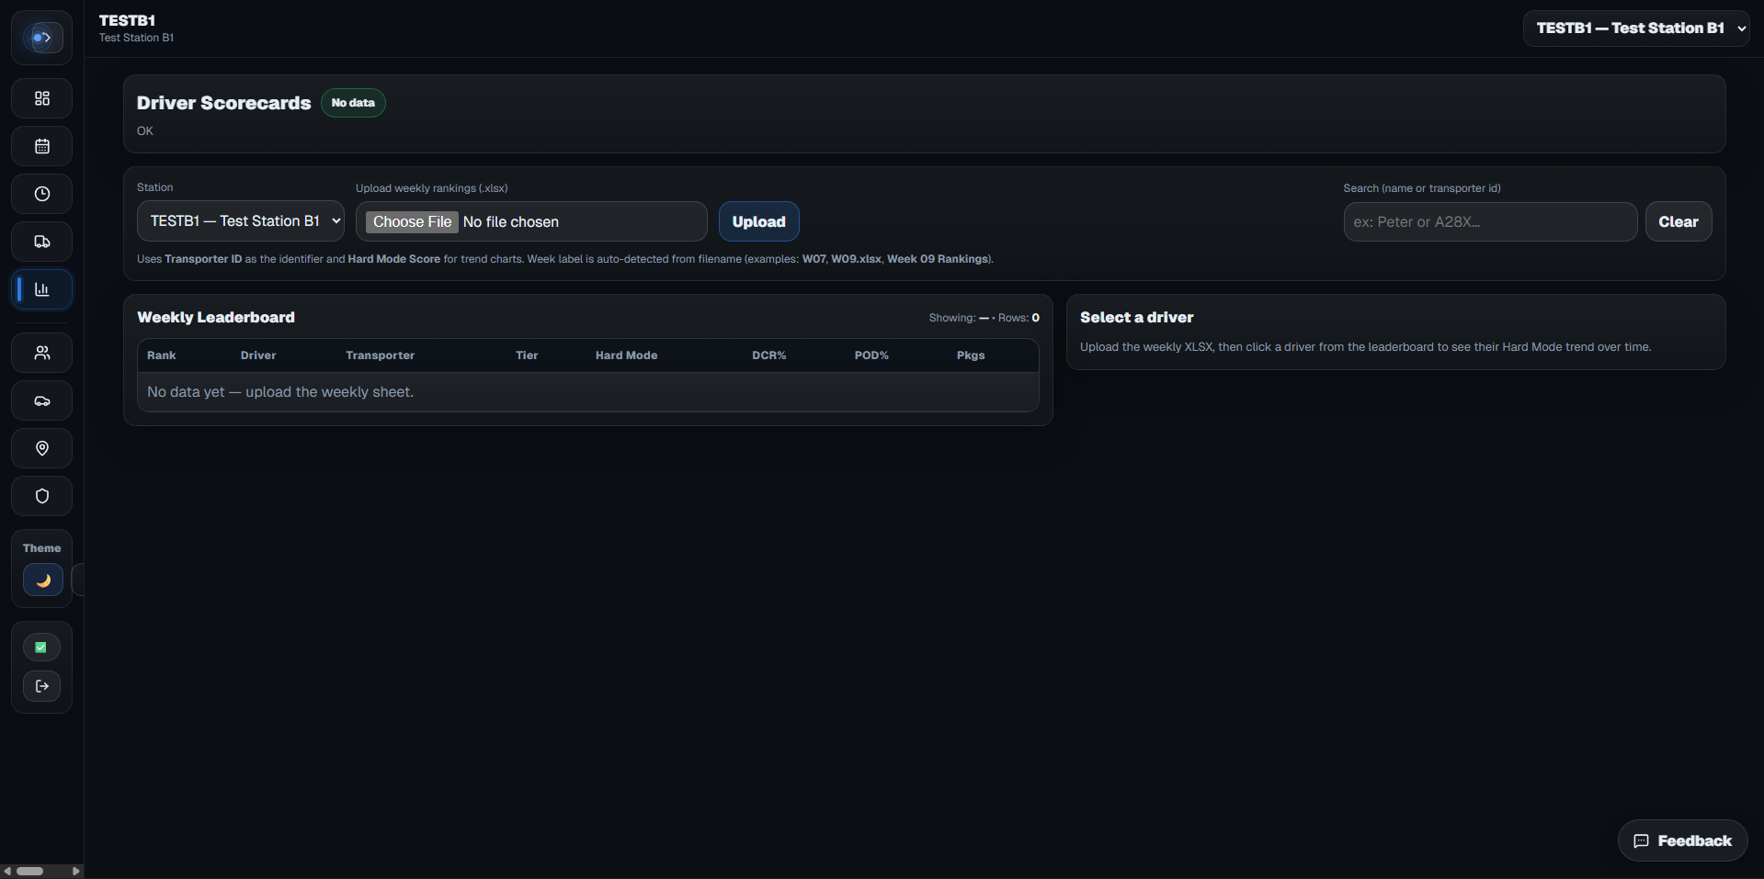
Task: Toggle dark mode with the moon theme switch
Action: coord(41,580)
